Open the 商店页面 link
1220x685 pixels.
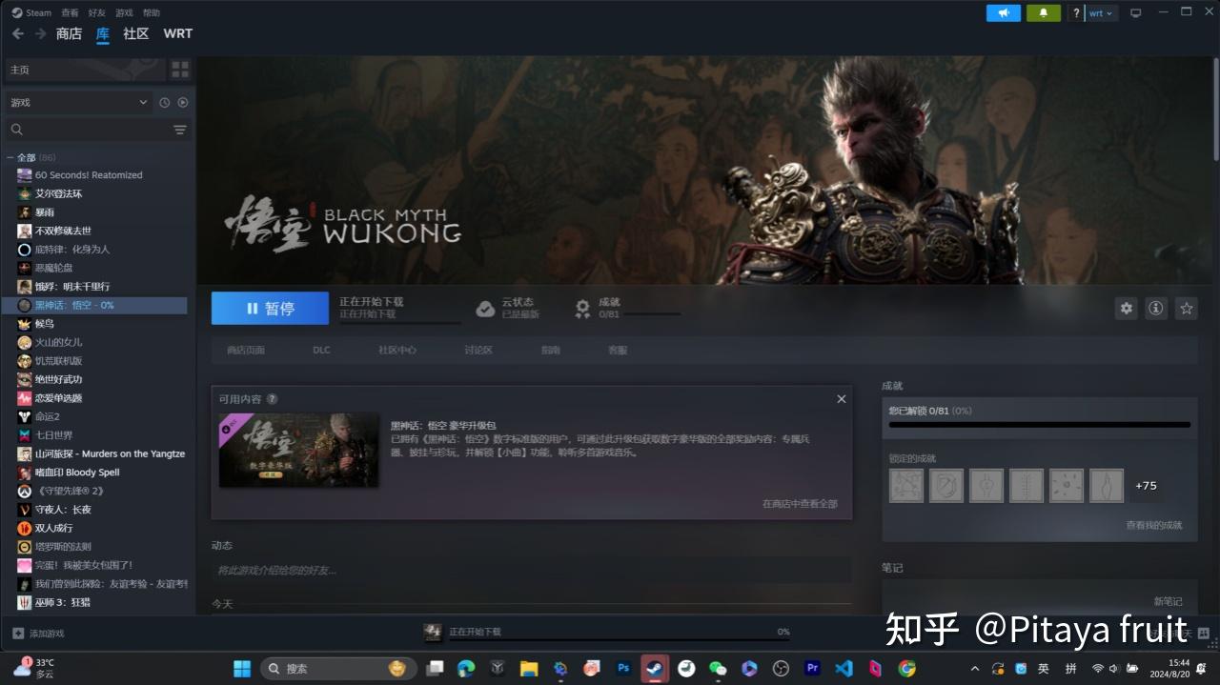[246, 350]
